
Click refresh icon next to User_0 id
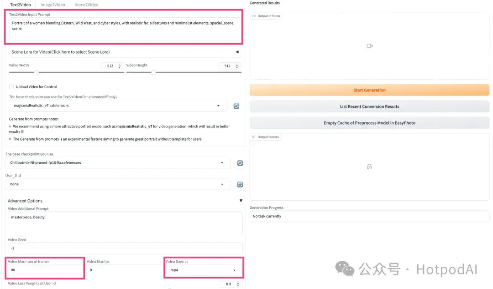(x=240, y=184)
